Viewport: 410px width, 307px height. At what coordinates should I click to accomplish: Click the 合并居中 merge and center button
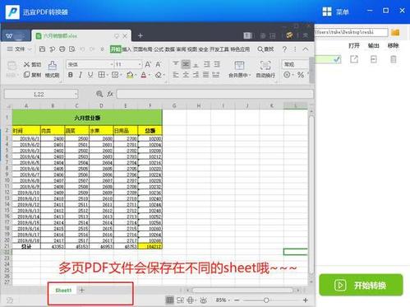coord(239,69)
